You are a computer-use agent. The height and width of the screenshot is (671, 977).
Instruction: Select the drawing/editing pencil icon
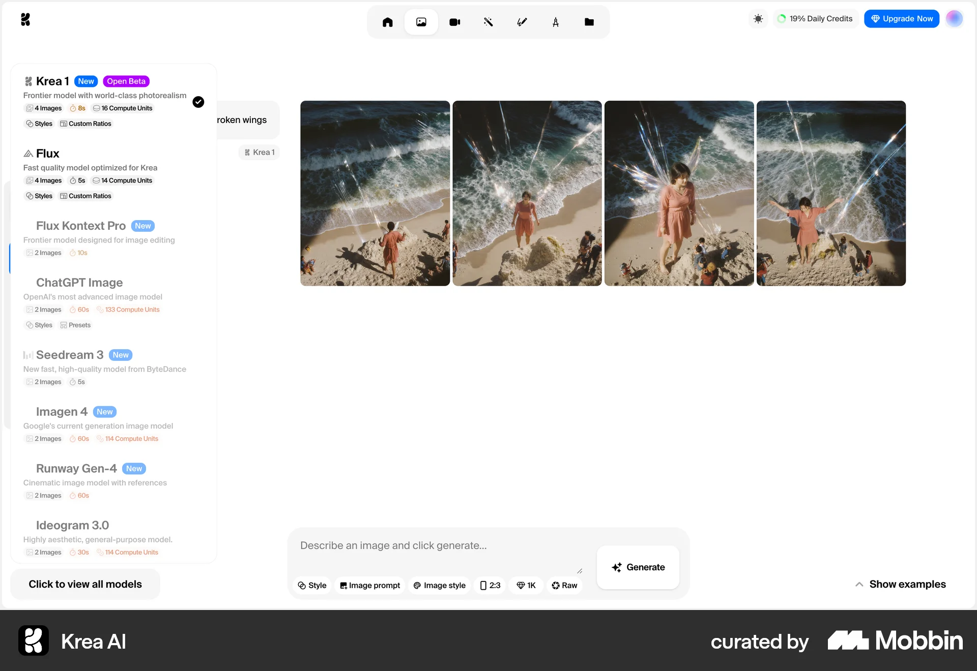pos(522,22)
